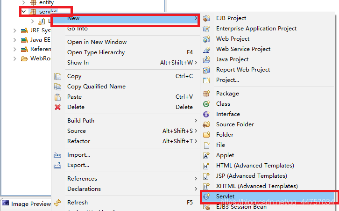Click the Servlet icon in New submenu
339x211 pixels.
207,196
